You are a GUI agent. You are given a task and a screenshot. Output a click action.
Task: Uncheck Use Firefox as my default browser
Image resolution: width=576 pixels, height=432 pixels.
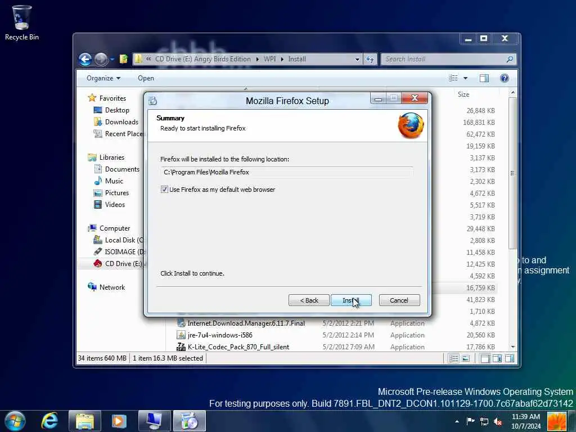pyautogui.click(x=164, y=190)
